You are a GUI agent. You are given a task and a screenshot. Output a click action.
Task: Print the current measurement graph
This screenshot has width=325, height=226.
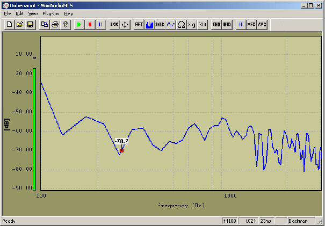coord(55,25)
